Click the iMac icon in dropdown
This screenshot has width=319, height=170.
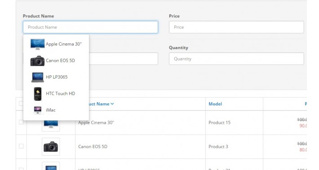tap(38, 110)
